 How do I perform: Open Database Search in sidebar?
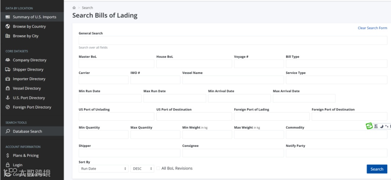point(27,131)
